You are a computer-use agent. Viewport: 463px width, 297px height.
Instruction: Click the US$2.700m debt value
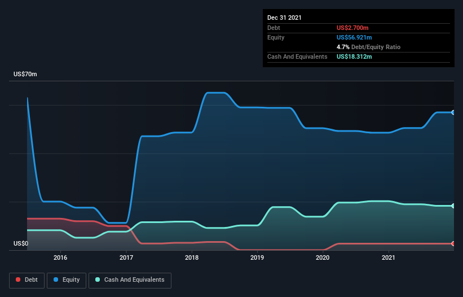352,28
